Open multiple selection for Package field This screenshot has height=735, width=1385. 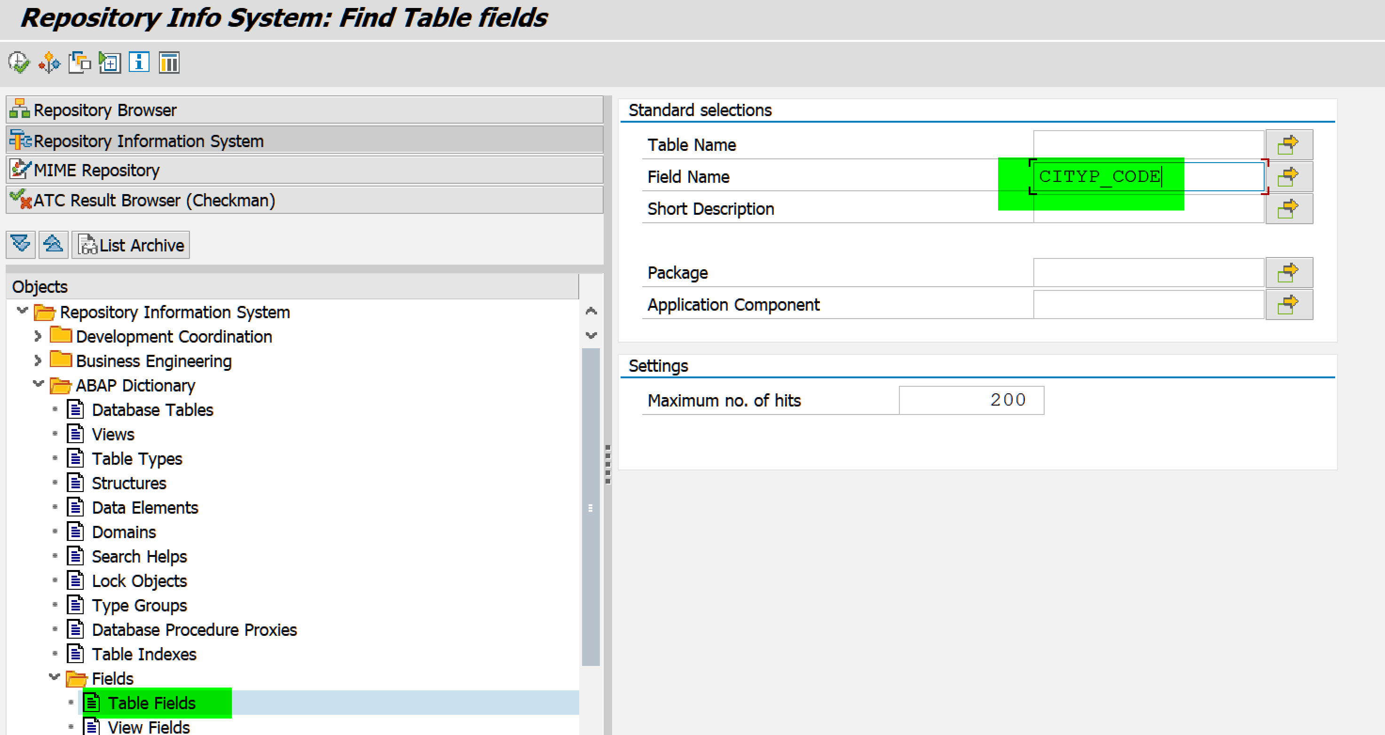point(1288,273)
